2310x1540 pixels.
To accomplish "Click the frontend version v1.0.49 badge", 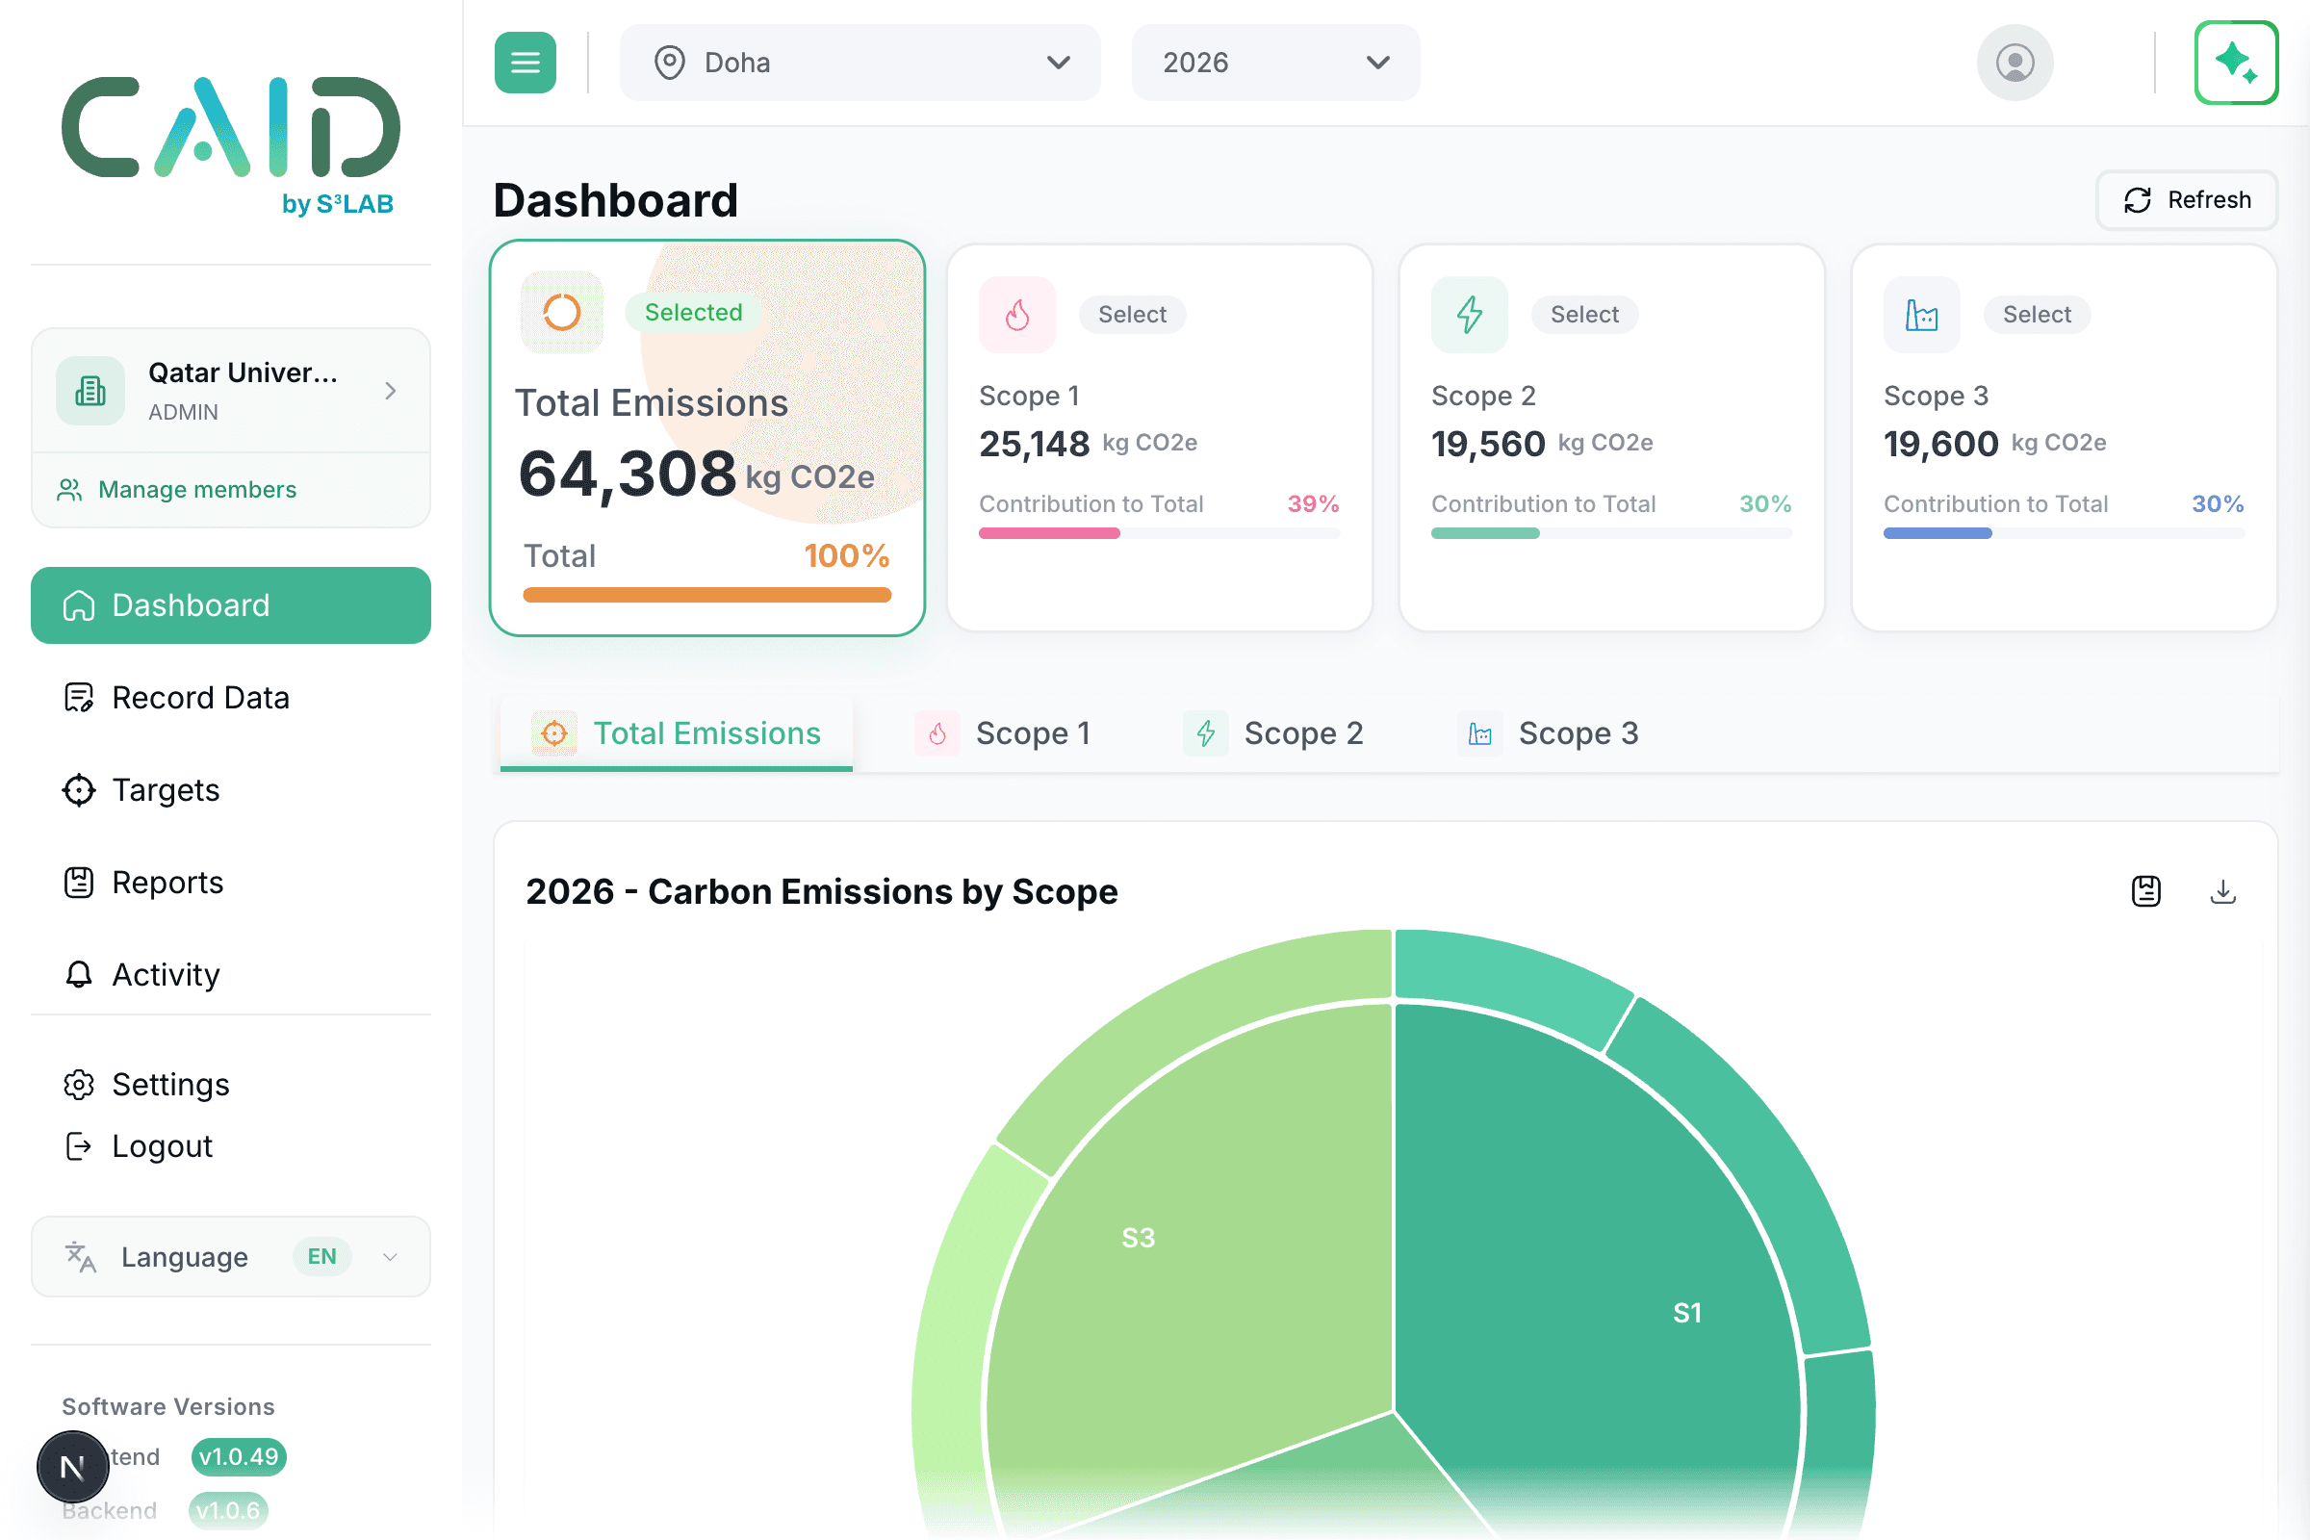I will click(239, 1456).
